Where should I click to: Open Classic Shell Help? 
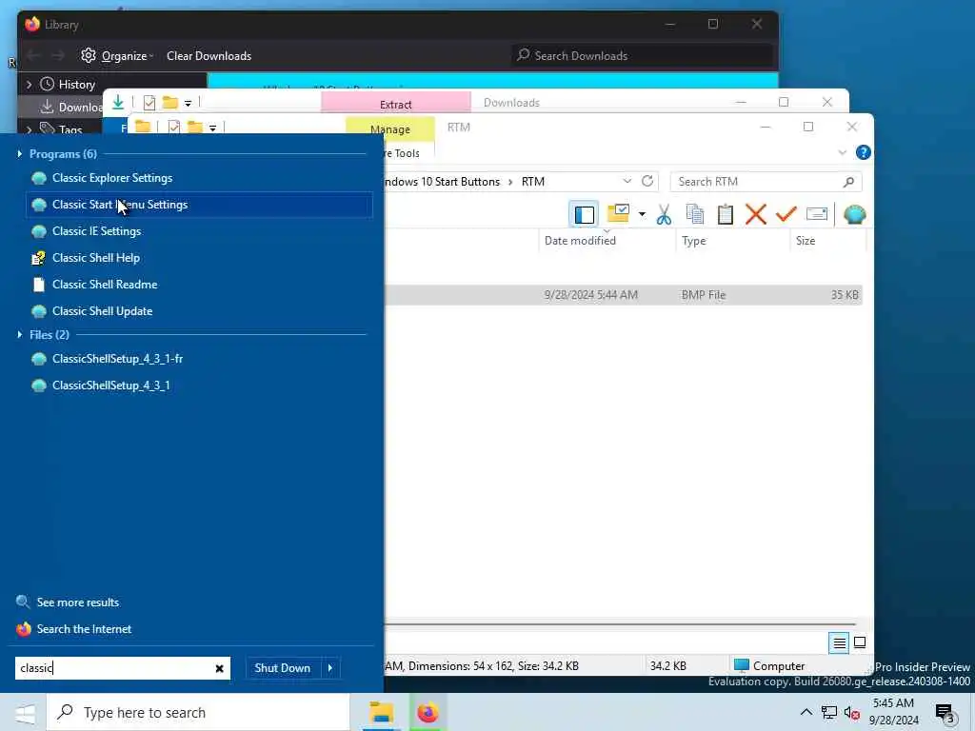point(96,258)
